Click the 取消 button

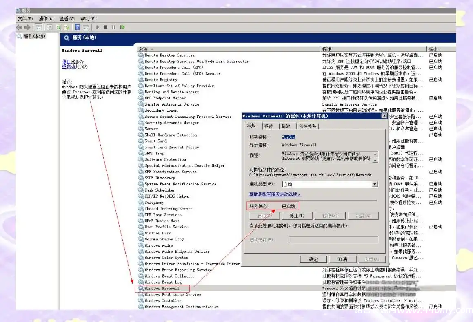click(x=343, y=259)
